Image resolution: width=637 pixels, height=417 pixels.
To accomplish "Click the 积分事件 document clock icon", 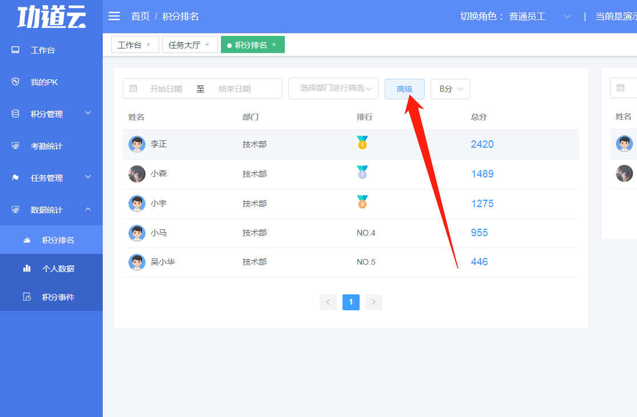I will (27, 297).
